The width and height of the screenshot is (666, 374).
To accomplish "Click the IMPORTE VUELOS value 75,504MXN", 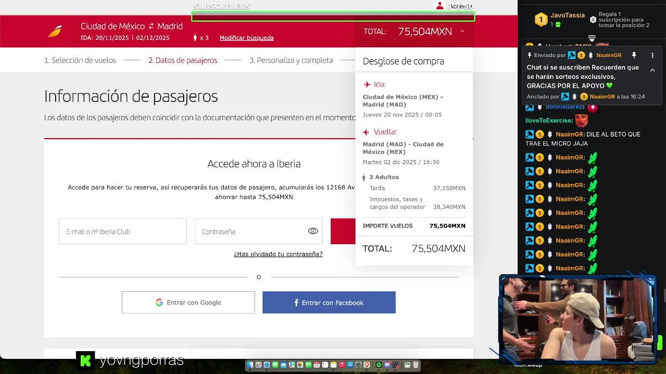I will tap(447, 226).
